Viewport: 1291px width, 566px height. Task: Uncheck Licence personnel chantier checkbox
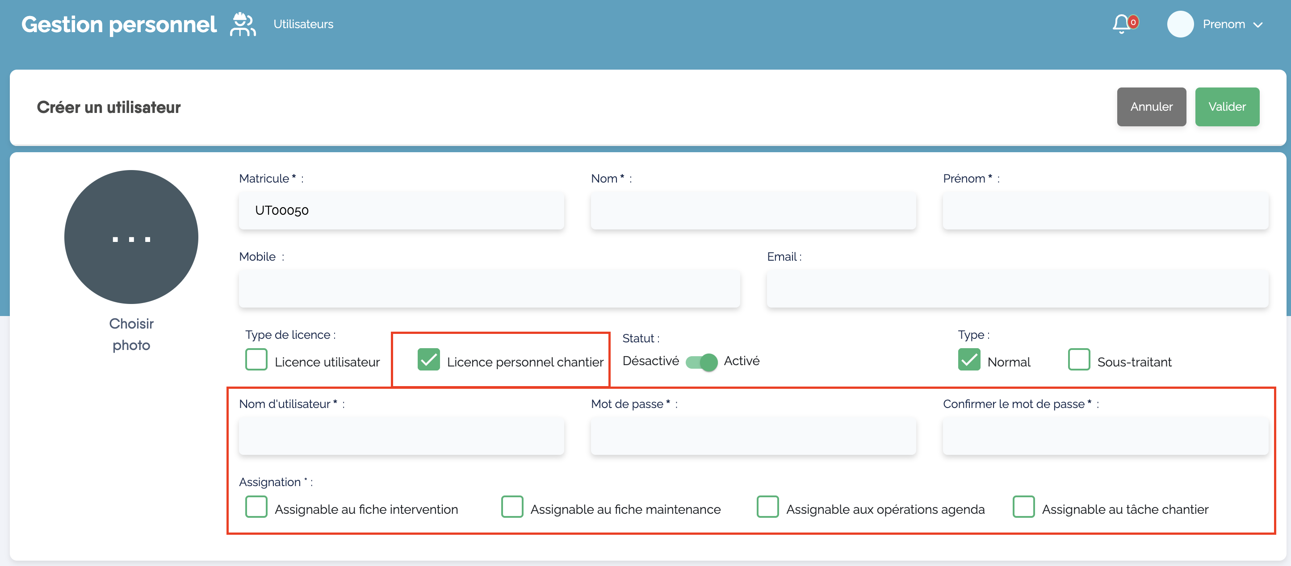[x=428, y=360]
